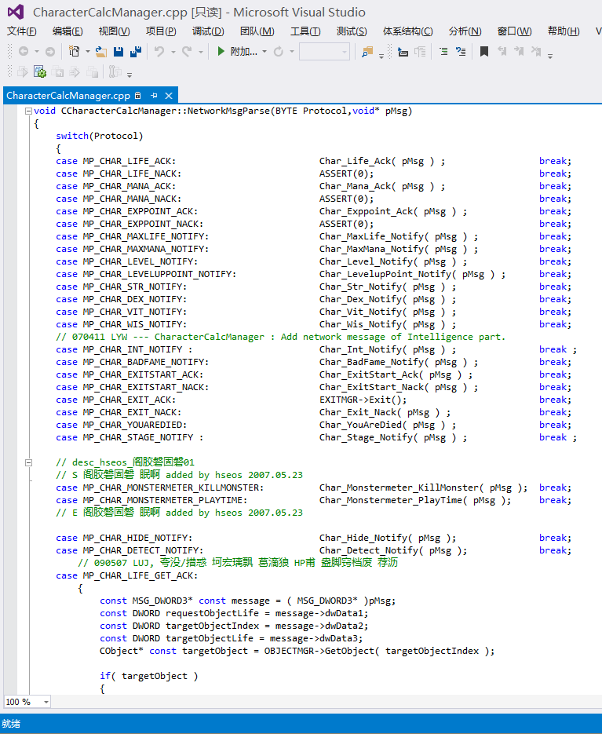
Task: Click the switch(Protocol) keyword line
Action: click(99, 136)
